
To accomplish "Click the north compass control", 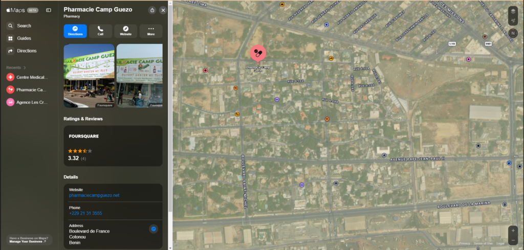I will (513, 33).
